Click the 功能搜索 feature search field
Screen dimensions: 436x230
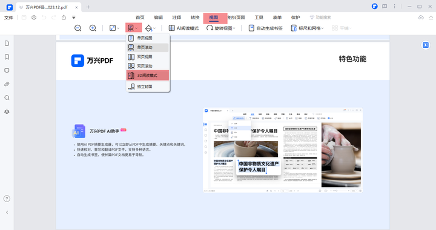pos(320,18)
